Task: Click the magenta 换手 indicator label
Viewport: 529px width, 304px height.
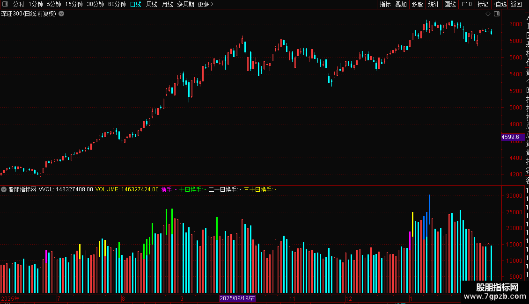Action: click(x=169, y=189)
